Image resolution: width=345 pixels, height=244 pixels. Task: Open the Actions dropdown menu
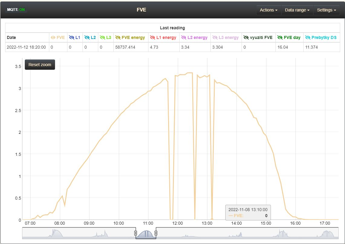click(269, 10)
